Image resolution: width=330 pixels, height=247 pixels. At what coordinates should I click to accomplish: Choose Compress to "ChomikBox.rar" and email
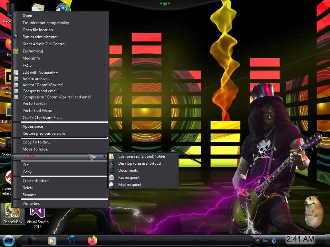[60, 97]
